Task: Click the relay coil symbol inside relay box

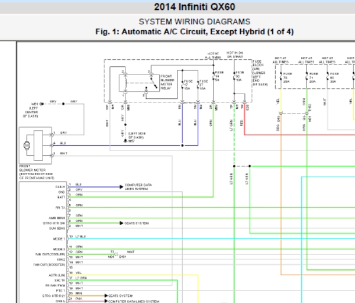Action: (x=125, y=83)
